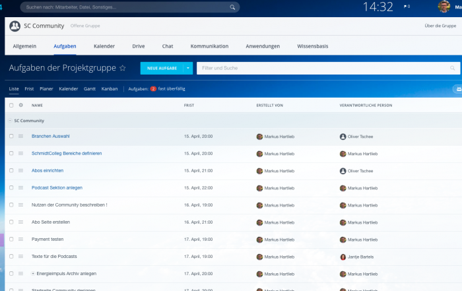Screen dimensions: 462x291
Task: Expand subtasks of Energieimpuls Archiv anlegen
Action: 33,273
